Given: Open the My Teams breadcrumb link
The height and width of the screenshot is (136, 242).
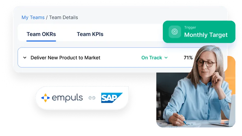Looking at the screenshot, I should tap(33, 18).
